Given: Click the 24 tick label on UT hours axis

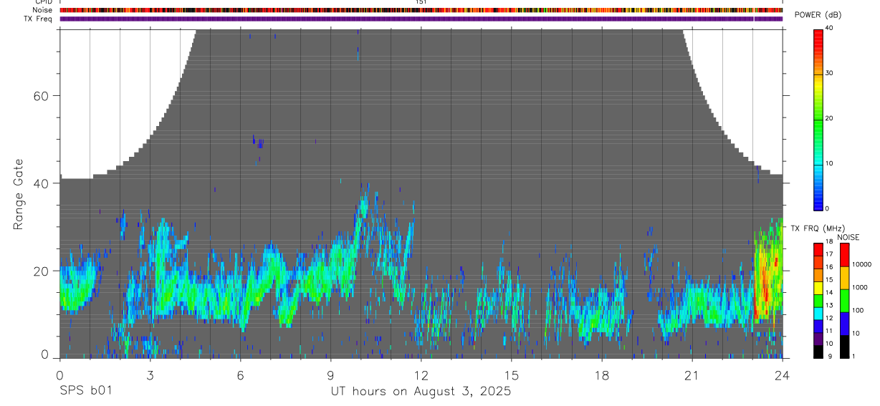Looking at the screenshot, I should (782, 375).
